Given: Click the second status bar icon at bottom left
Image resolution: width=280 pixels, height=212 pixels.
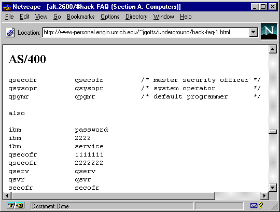Looking at the screenshot, I should click(20, 206).
